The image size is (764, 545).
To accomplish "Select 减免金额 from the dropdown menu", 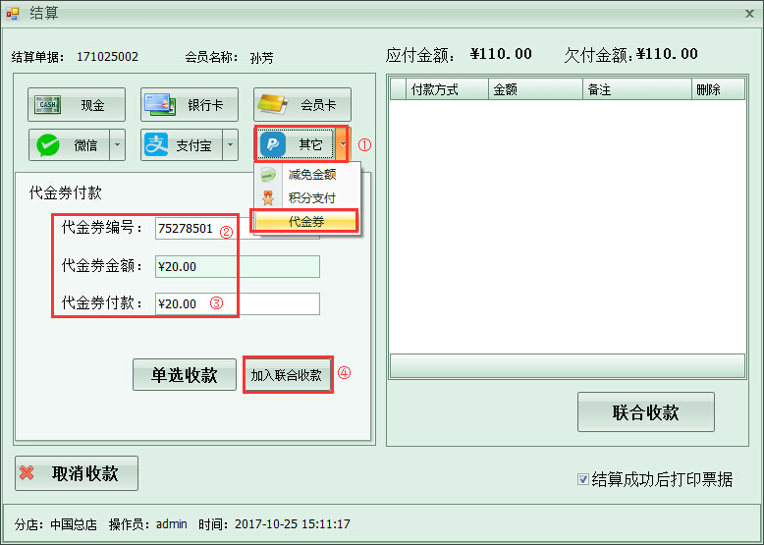I will click(x=310, y=175).
